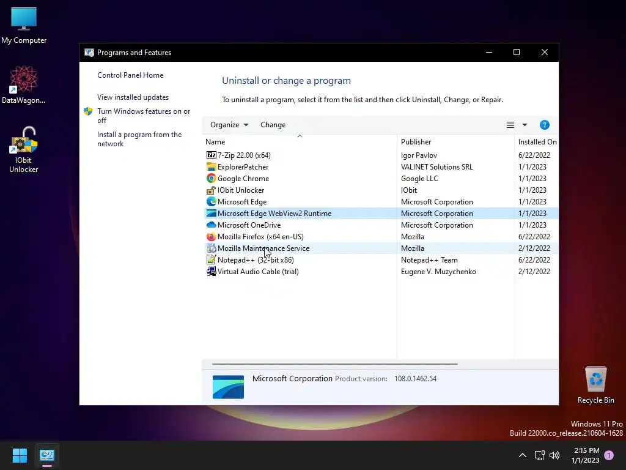Click publisher Notepad++ Team cell
The image size is (626, 470).
tap(429, 259)
